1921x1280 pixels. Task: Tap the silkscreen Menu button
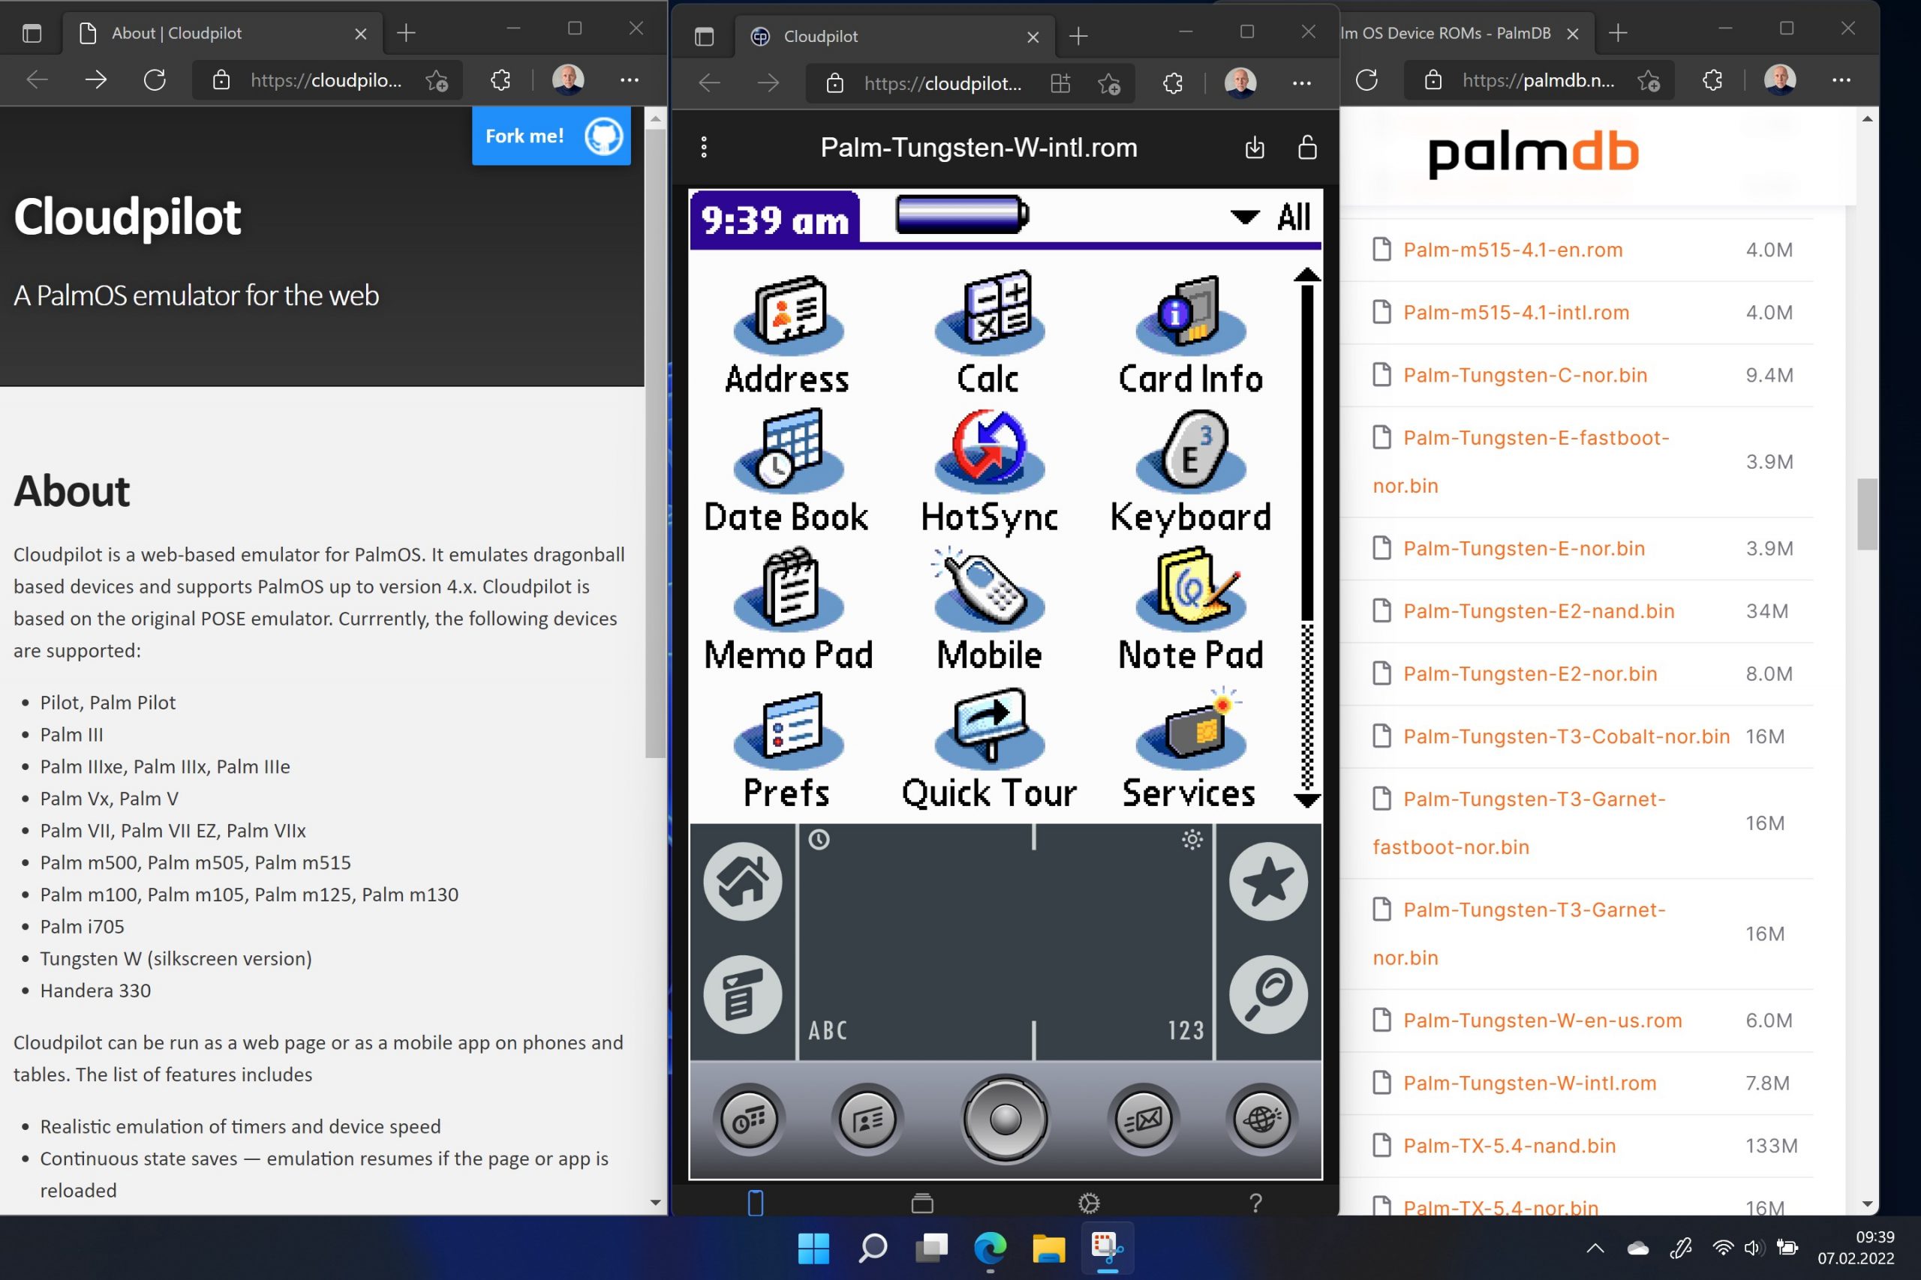(x=742, y=995)
